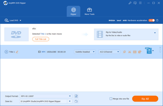Check Merge into one file
Viewport: 163px width, 106px height.
point(111,99)
